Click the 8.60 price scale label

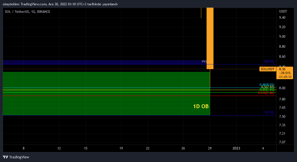tap(282, 57)
